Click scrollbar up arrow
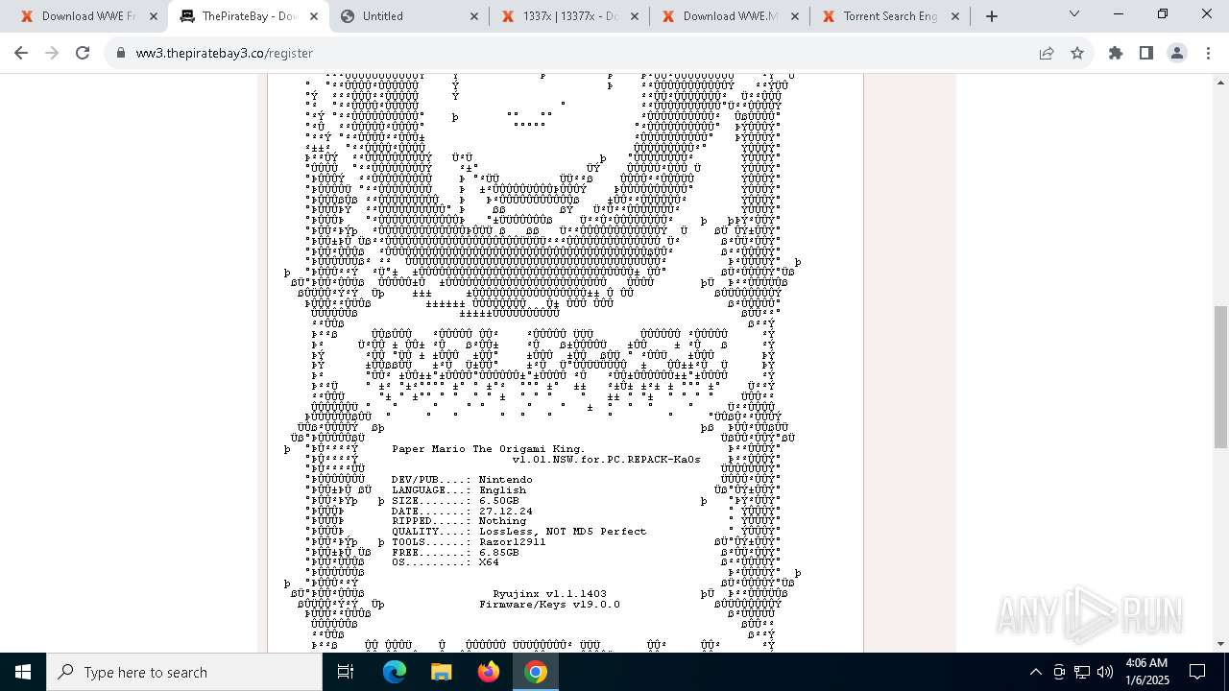Screen dimensions: 1229x691 [x=1220, y=82]
